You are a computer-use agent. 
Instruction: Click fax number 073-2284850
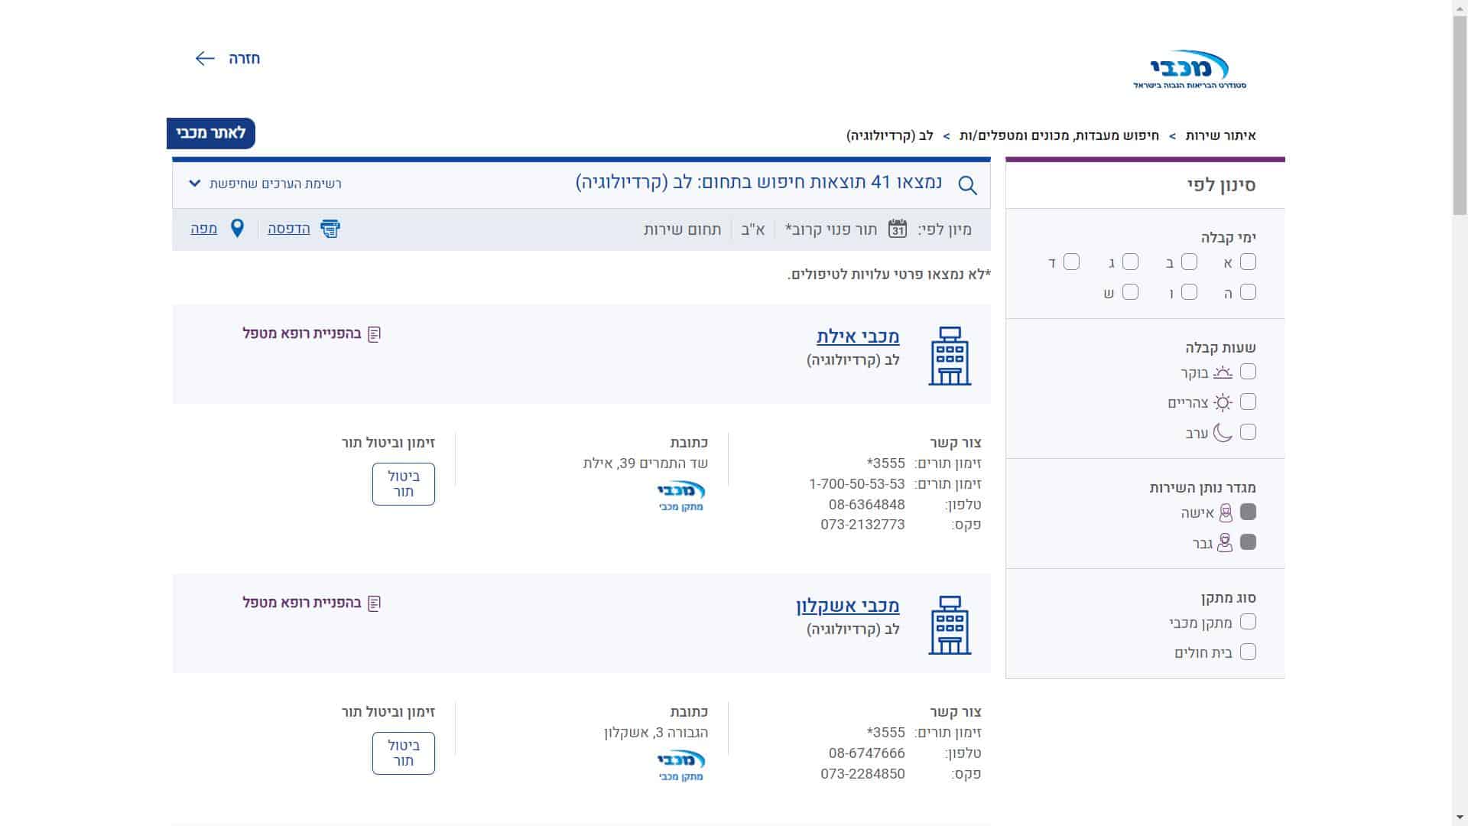[x=862, y=774]
